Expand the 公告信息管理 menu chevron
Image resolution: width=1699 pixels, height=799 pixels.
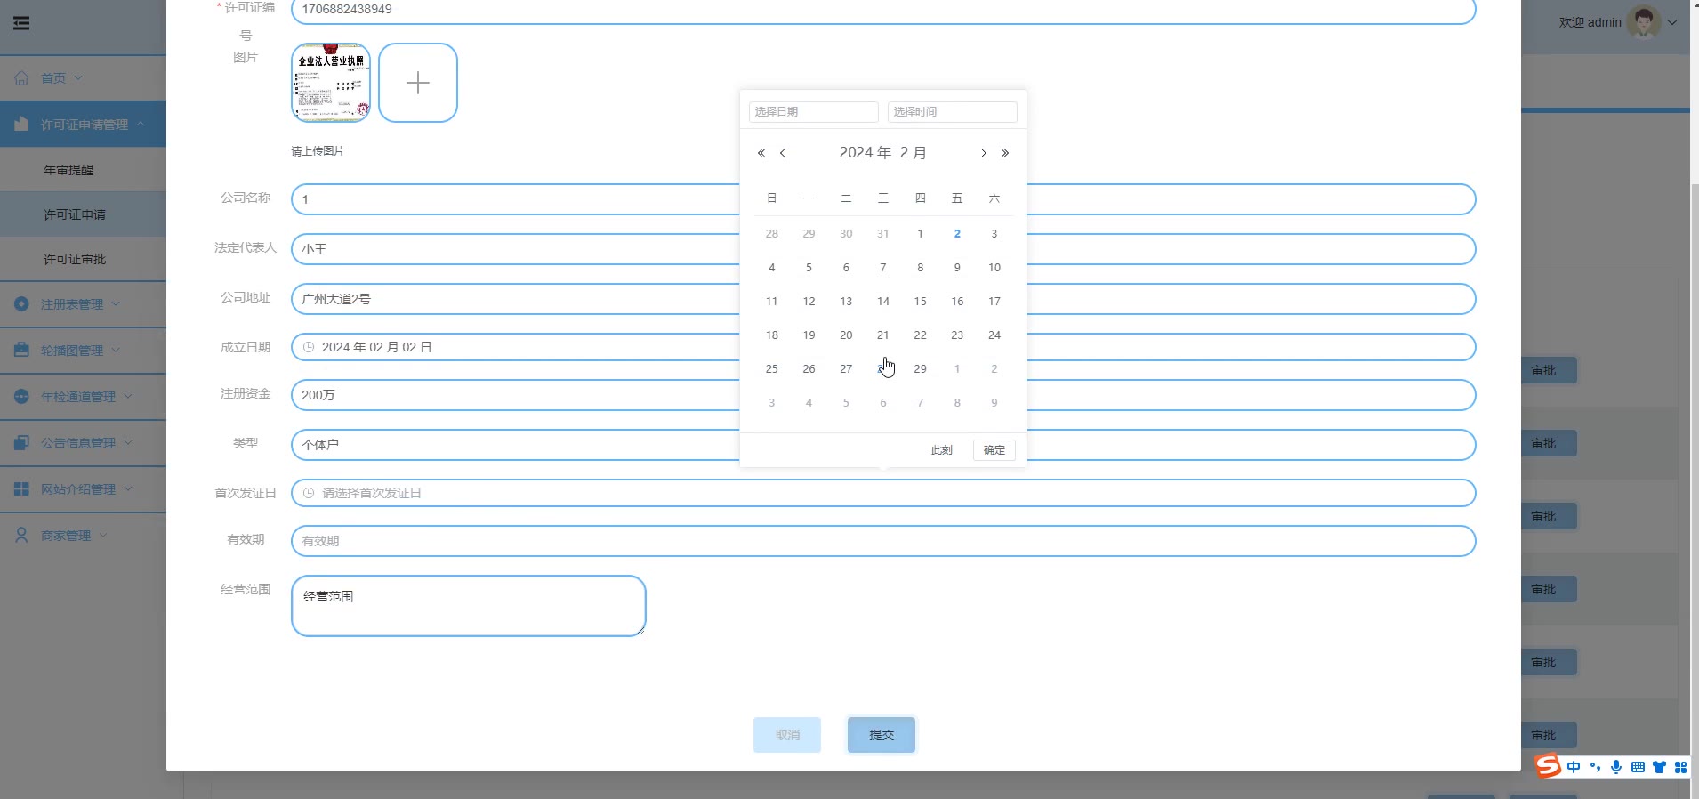(x=128, y=442)
